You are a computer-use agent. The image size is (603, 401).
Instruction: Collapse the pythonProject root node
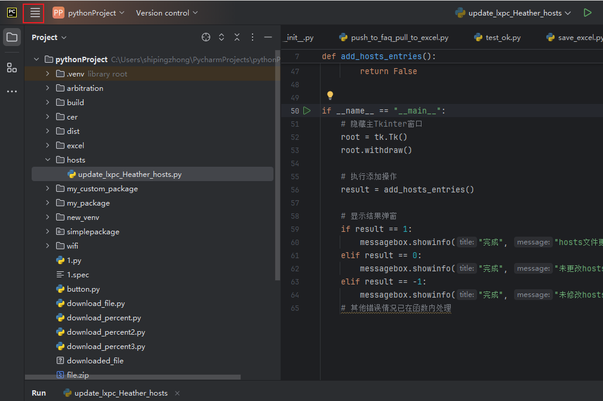pos(36,59)
